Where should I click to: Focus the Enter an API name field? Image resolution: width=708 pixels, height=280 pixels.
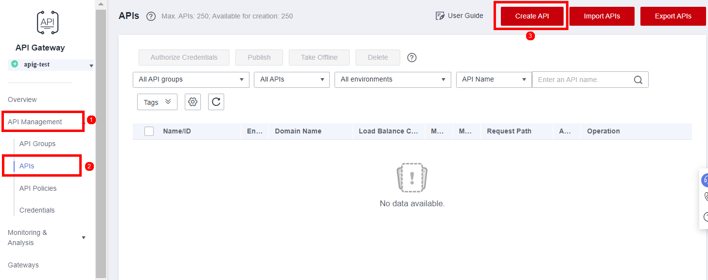583,80
